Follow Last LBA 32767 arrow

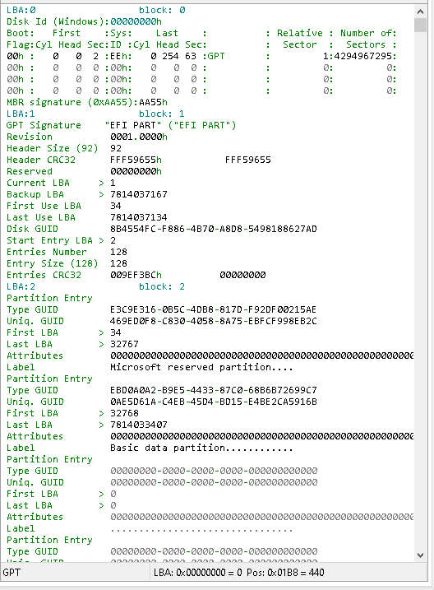tap(101, 344)
